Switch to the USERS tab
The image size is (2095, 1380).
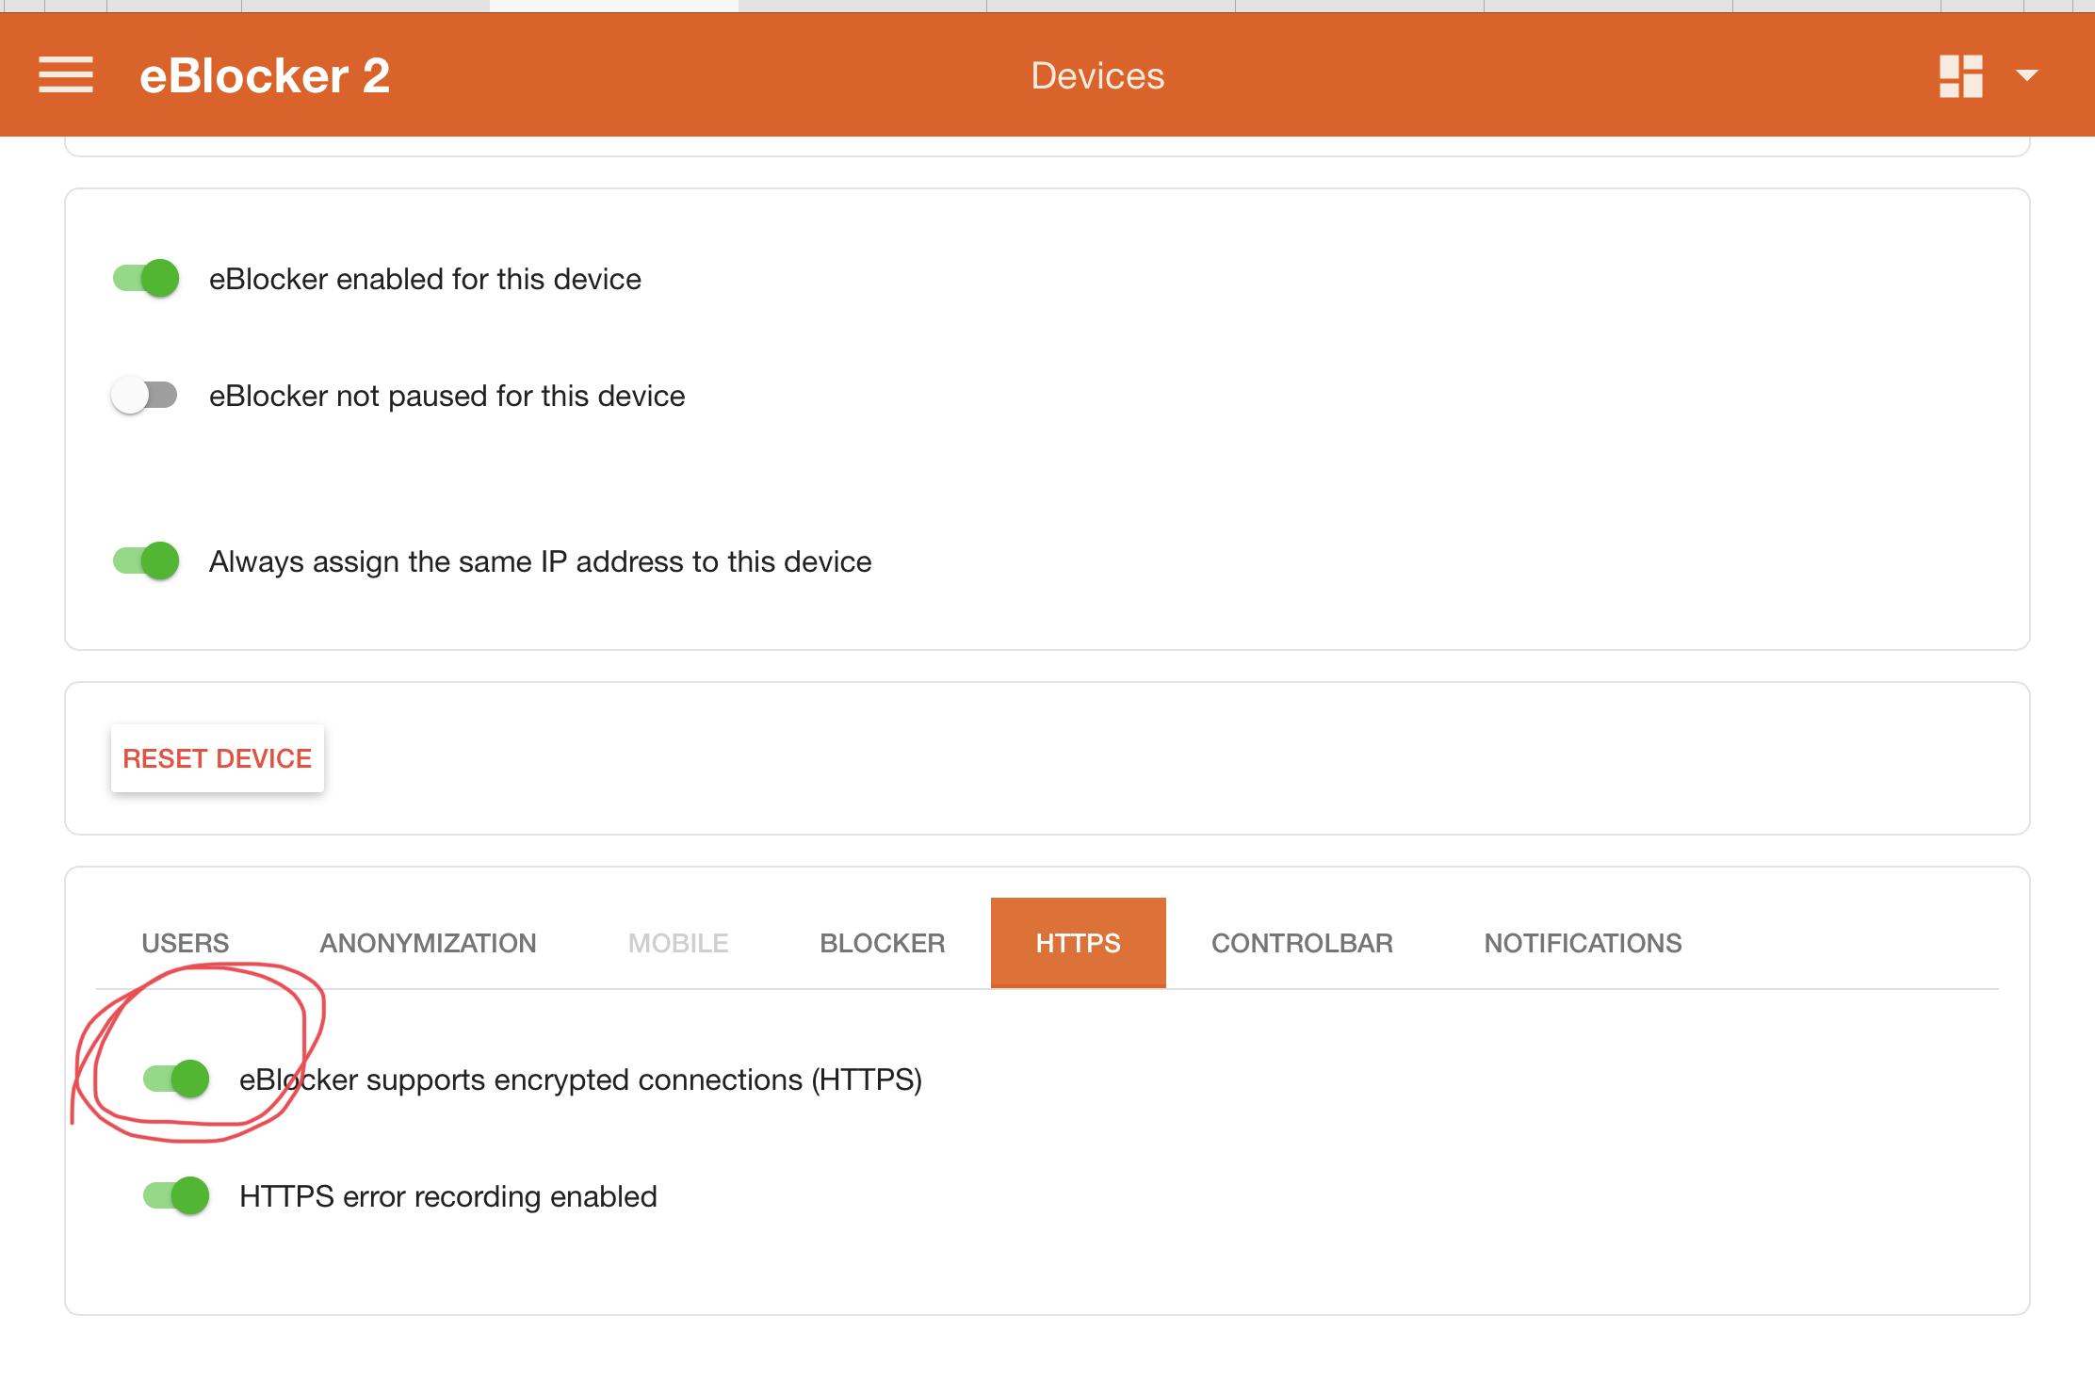(x=186, y=943)
